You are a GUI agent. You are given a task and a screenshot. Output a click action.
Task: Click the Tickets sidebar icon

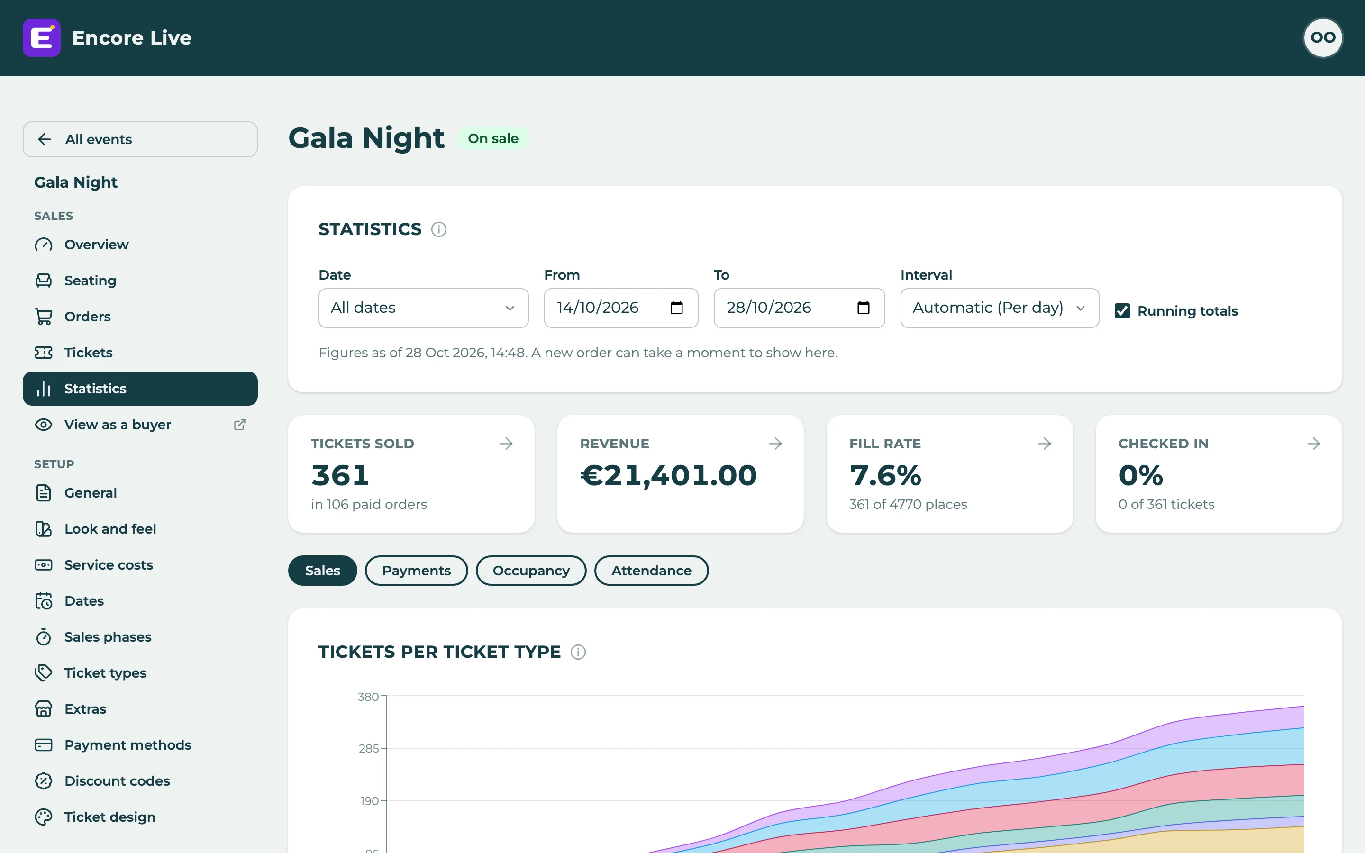(x=44, y=353)
